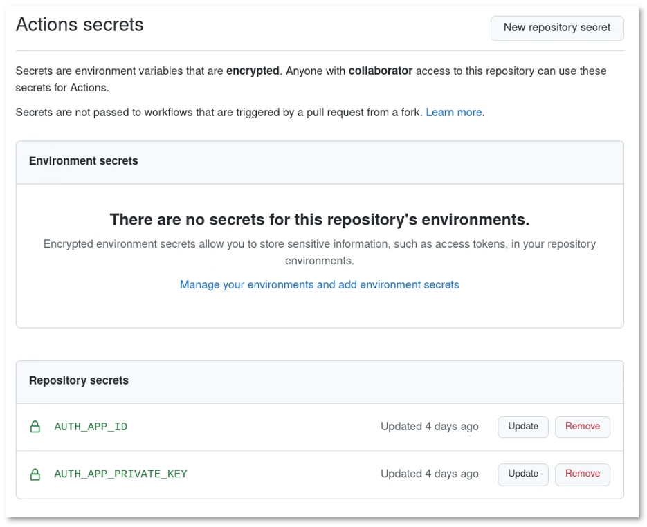Image resolution: width=647 pixels, height=527 pixels.
Task: Remove the AUTH_APP_PRIVATE_KEY secret
Action: [582, 474]
